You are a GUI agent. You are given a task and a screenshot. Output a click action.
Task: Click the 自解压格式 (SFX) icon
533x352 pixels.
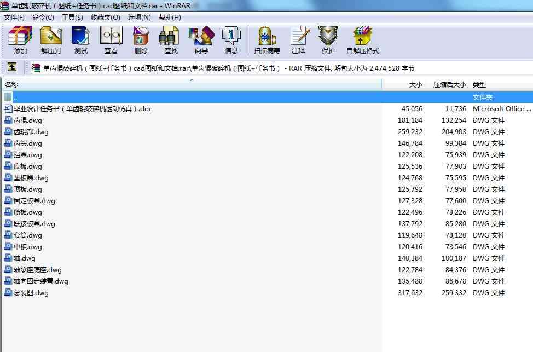click(x=363, y=40)
